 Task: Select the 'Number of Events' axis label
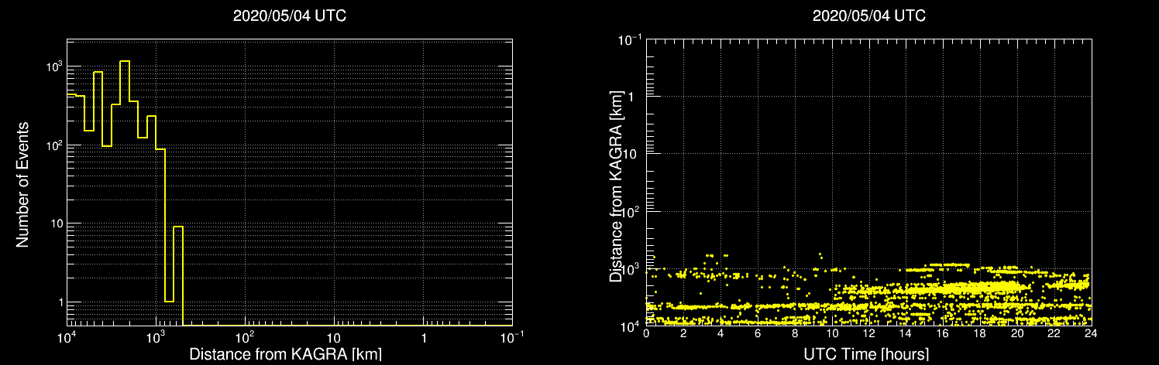click(x=23, y=183)
